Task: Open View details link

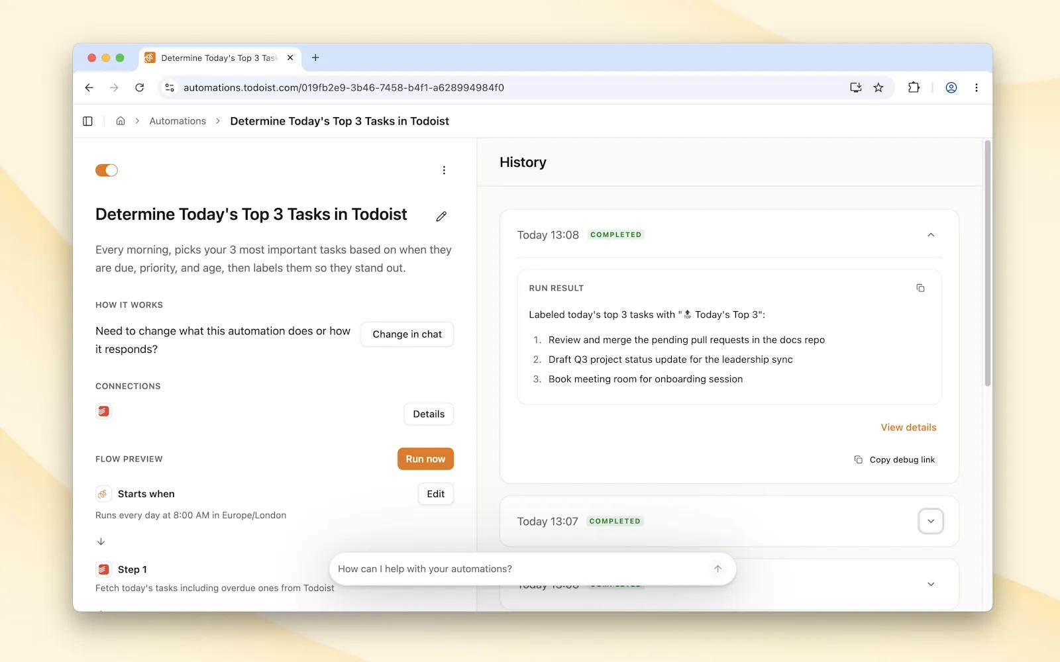Action: point(908,428)
